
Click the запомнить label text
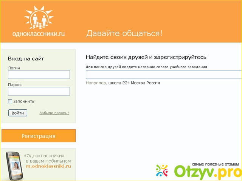pyautogui.click(x=23, y=101)
